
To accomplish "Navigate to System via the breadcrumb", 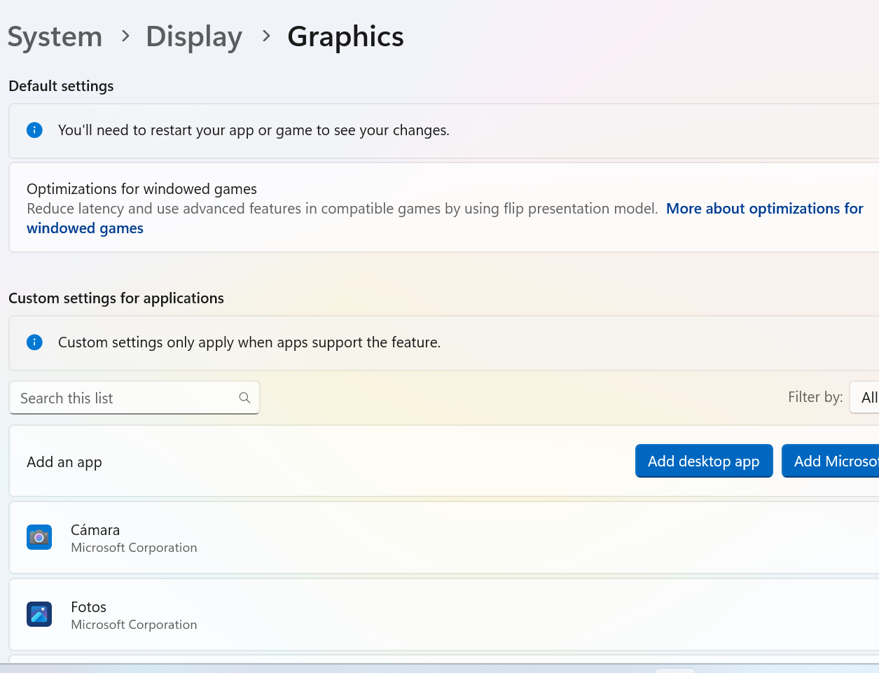I will click(x=55, y=36).
